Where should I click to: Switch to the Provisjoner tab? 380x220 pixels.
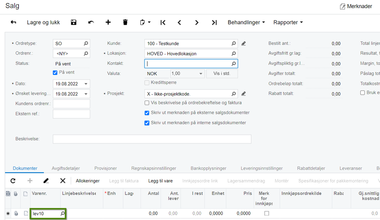(105, 168)
